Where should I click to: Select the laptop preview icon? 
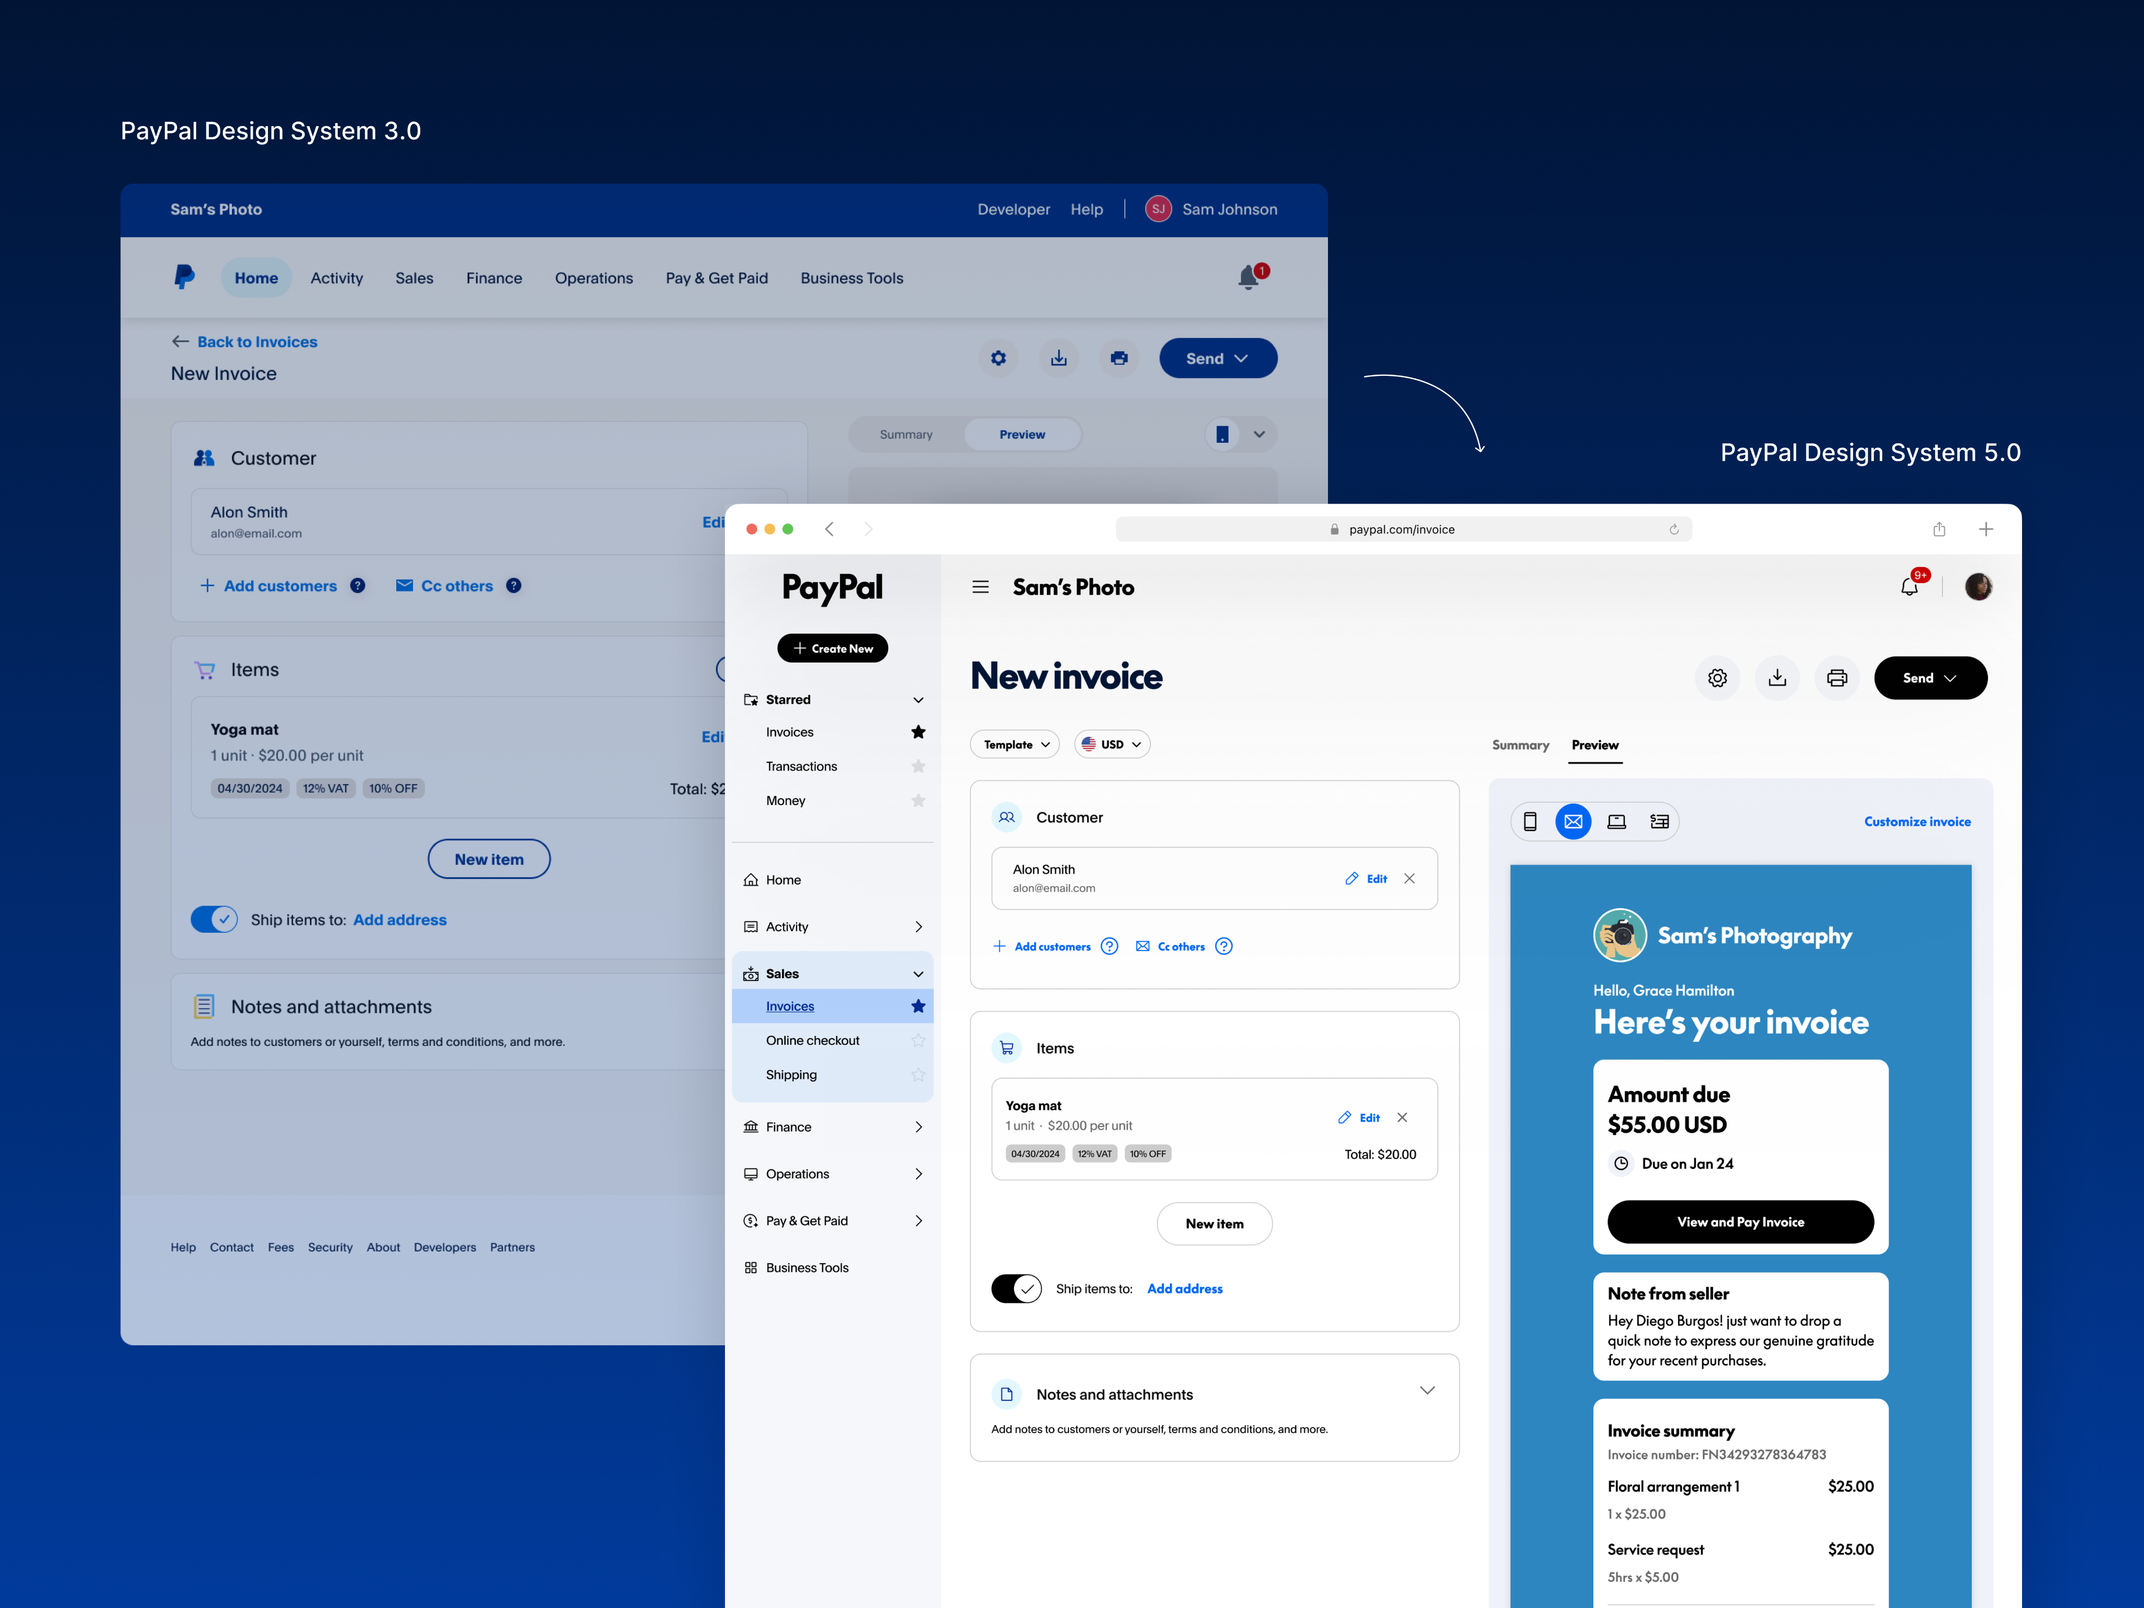pyautogui.click(x=1616, y=822)
